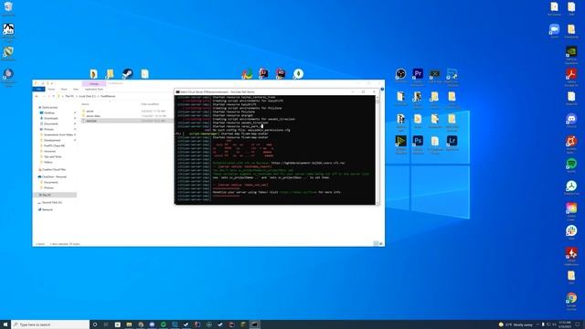Launch Adobe Photoshop desktop shortcut
Screen dimensions: 585x329
point(418,141)
